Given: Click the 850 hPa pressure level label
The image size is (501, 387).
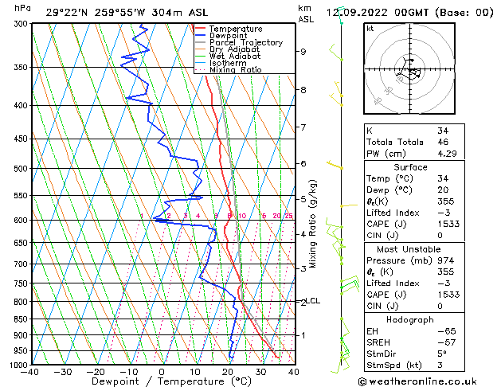Looking at the screenshot, I should tap(22, 319).
